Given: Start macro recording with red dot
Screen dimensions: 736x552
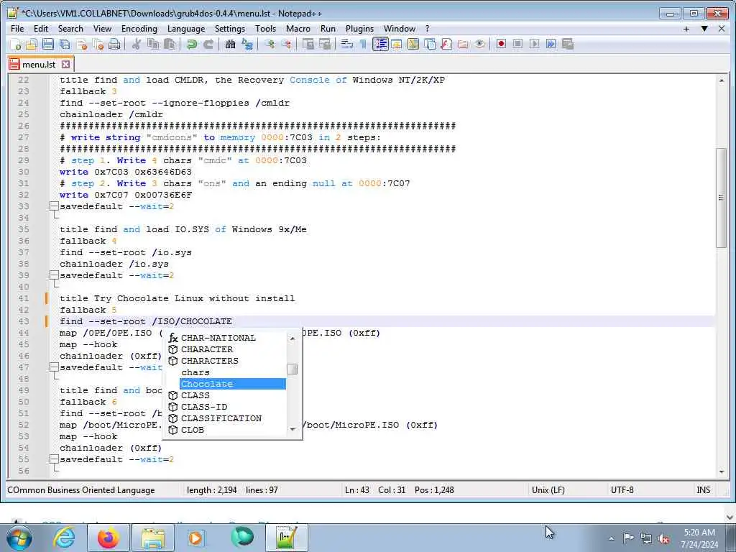Looking at the screenshot, I should pyautogui.click(x=501, y=44).
